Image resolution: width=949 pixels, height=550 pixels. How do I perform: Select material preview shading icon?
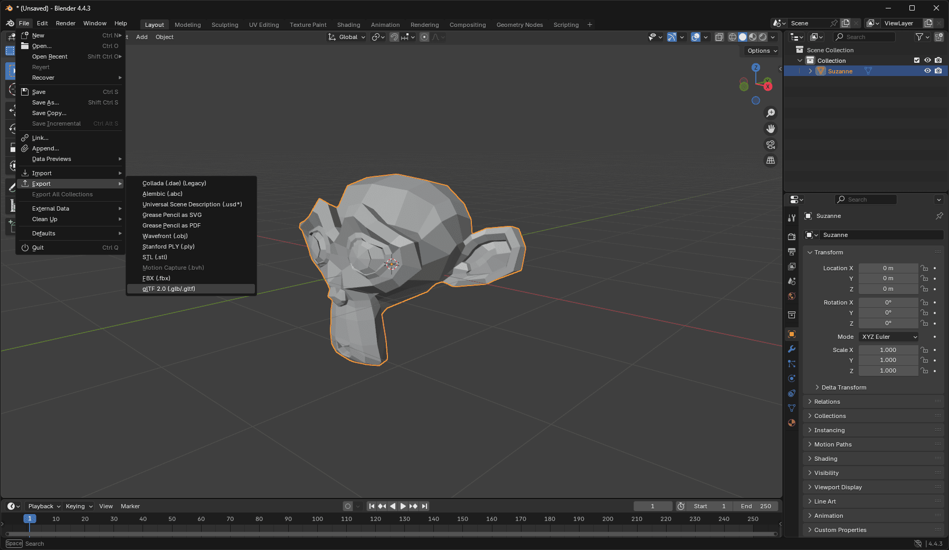pos(753,37)
